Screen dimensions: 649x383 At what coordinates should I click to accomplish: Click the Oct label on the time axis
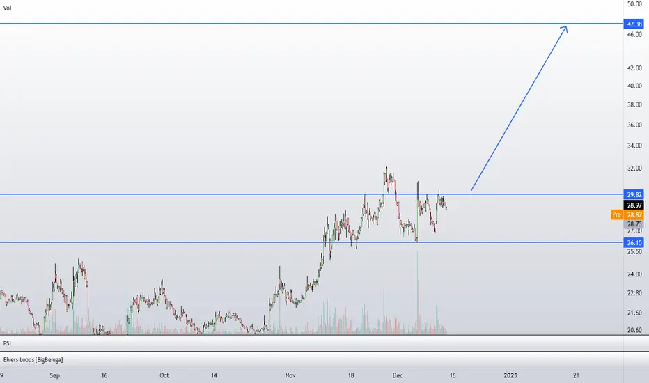164,375
